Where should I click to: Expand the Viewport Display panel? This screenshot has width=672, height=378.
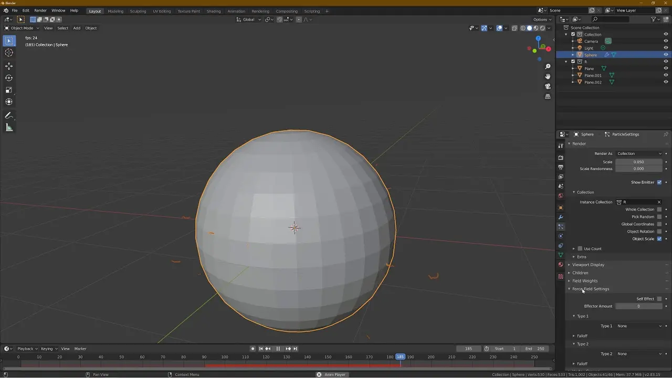[588, 265]
